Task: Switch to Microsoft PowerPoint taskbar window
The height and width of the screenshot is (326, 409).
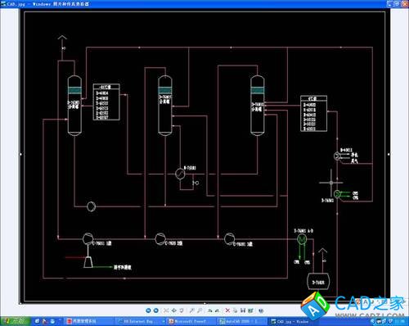Action: [x=191, y=322]
